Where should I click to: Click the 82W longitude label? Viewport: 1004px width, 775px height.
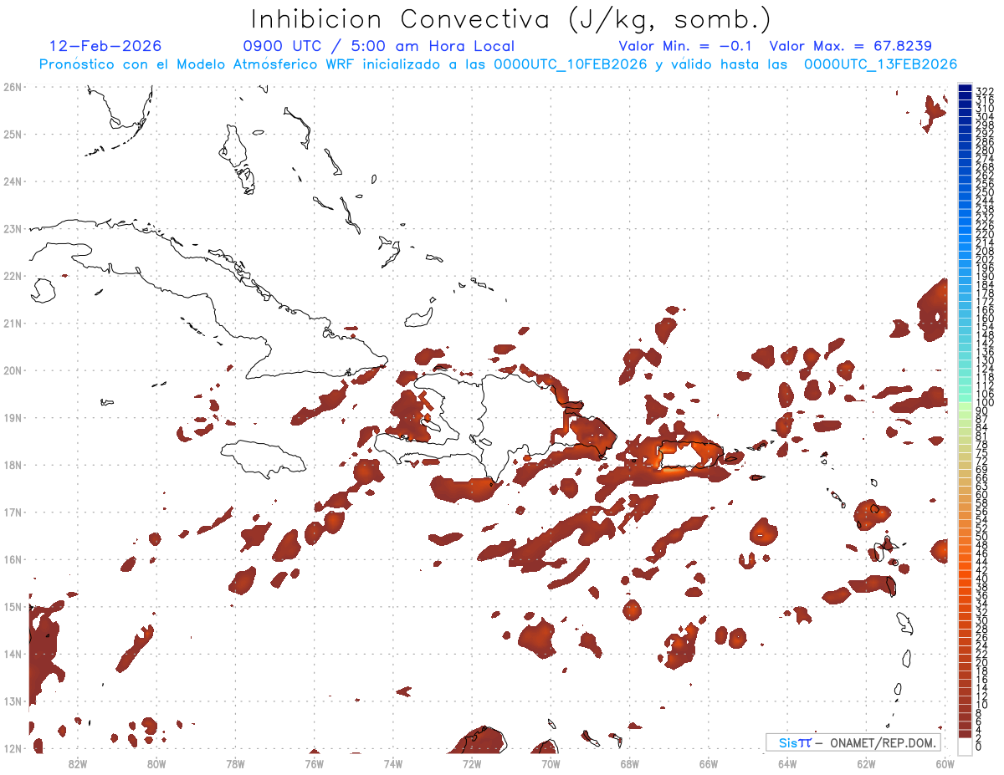pos(78,763)
